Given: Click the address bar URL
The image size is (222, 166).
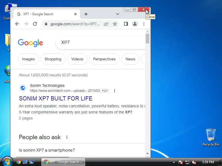Looking at the screenshot, I should point(75,24).
